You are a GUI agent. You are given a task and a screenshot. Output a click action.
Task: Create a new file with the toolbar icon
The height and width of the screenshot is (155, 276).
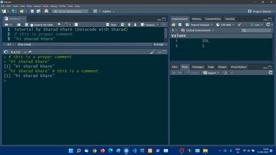(3, 11)
